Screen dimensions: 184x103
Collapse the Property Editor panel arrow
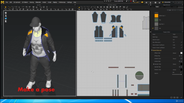coord(151,32)
